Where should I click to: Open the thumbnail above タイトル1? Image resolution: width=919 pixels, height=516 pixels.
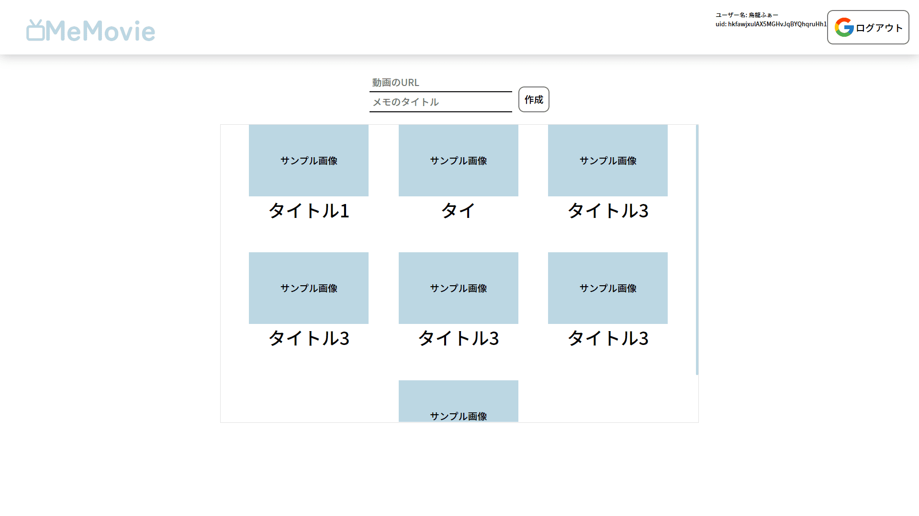(x=309, y=161)
